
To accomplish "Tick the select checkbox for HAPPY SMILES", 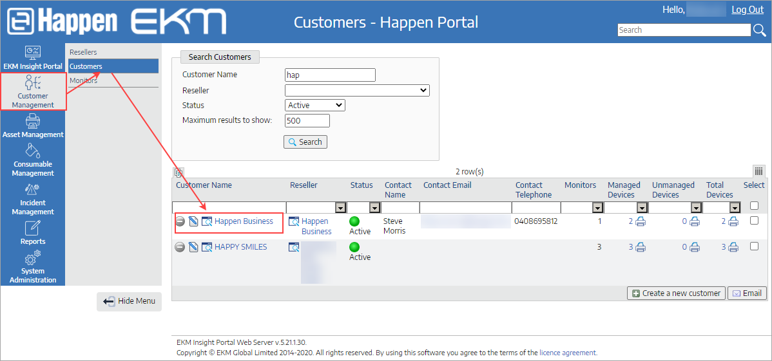I will pyautogui.click(x=754, y=246).
